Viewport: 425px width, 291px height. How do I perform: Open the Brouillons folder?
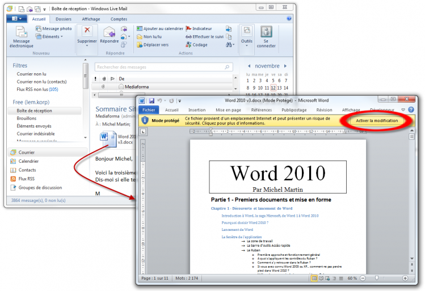click(27, 118)
